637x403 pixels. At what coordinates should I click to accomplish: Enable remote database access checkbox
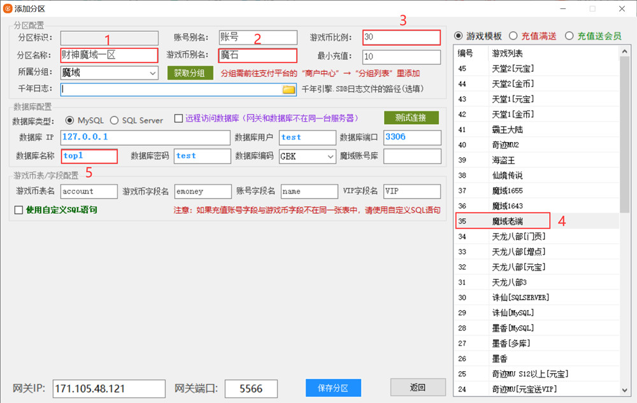tap(178, 118)
